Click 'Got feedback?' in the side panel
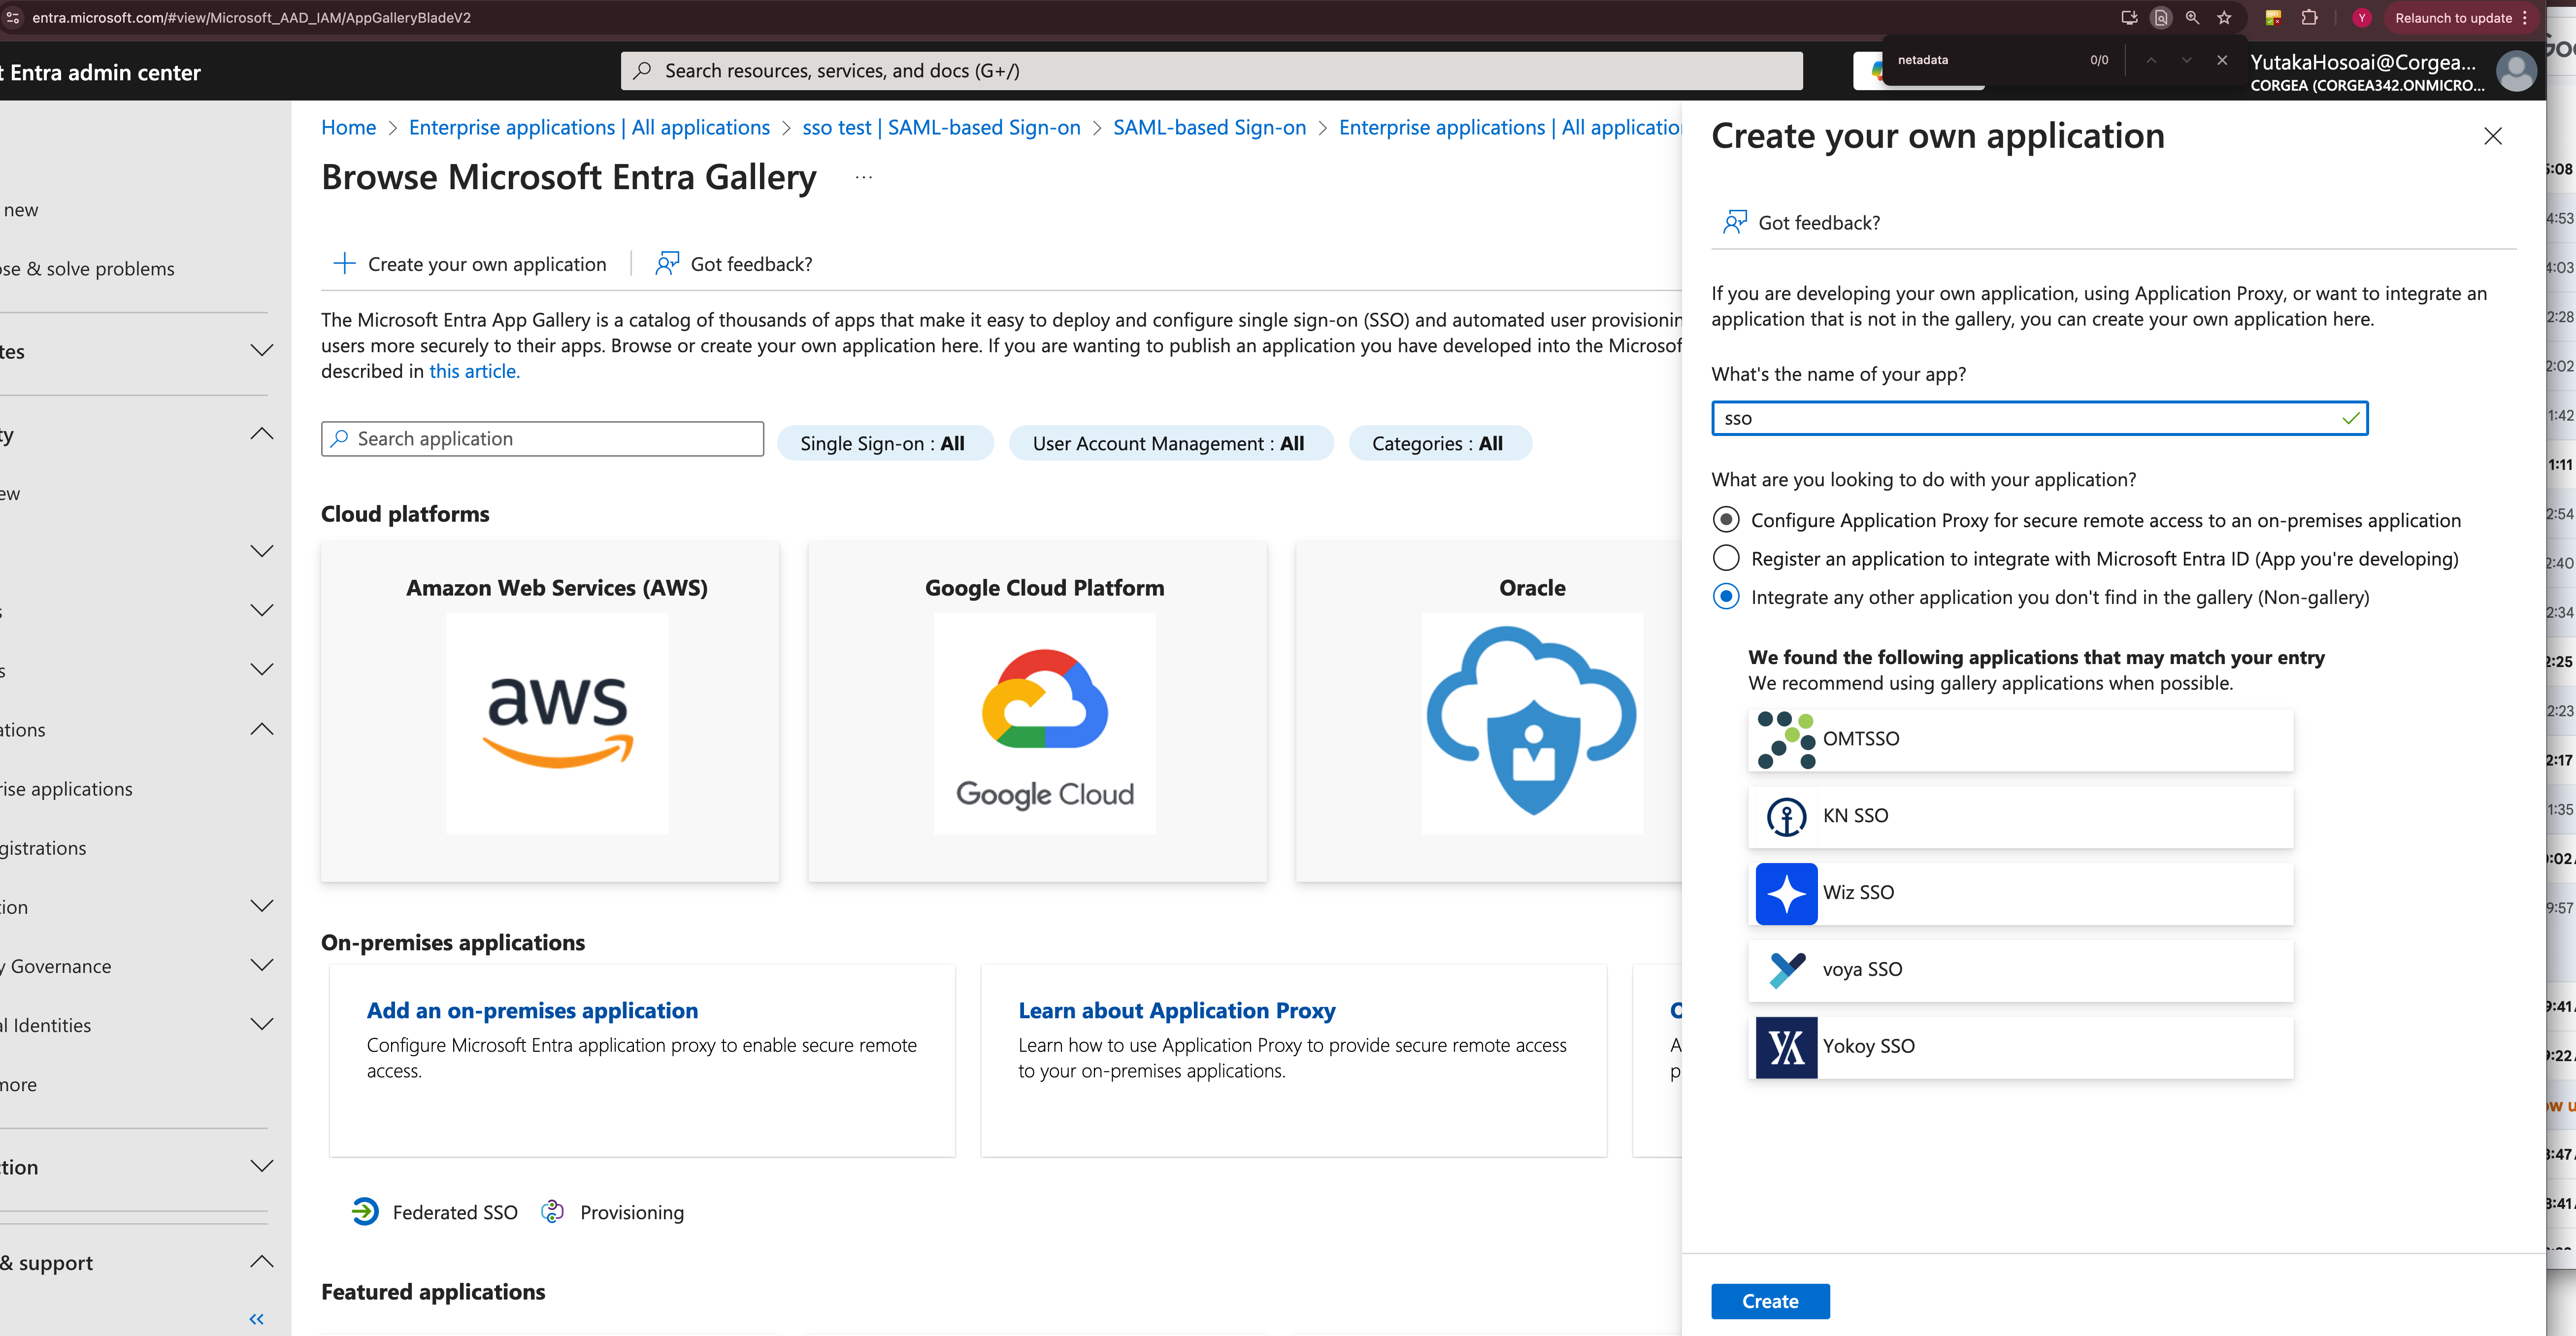Screen dimensions: 2576x1336 [1801, 222]
